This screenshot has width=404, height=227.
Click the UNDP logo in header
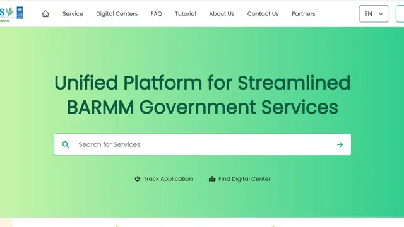click(x=20, y=13)
